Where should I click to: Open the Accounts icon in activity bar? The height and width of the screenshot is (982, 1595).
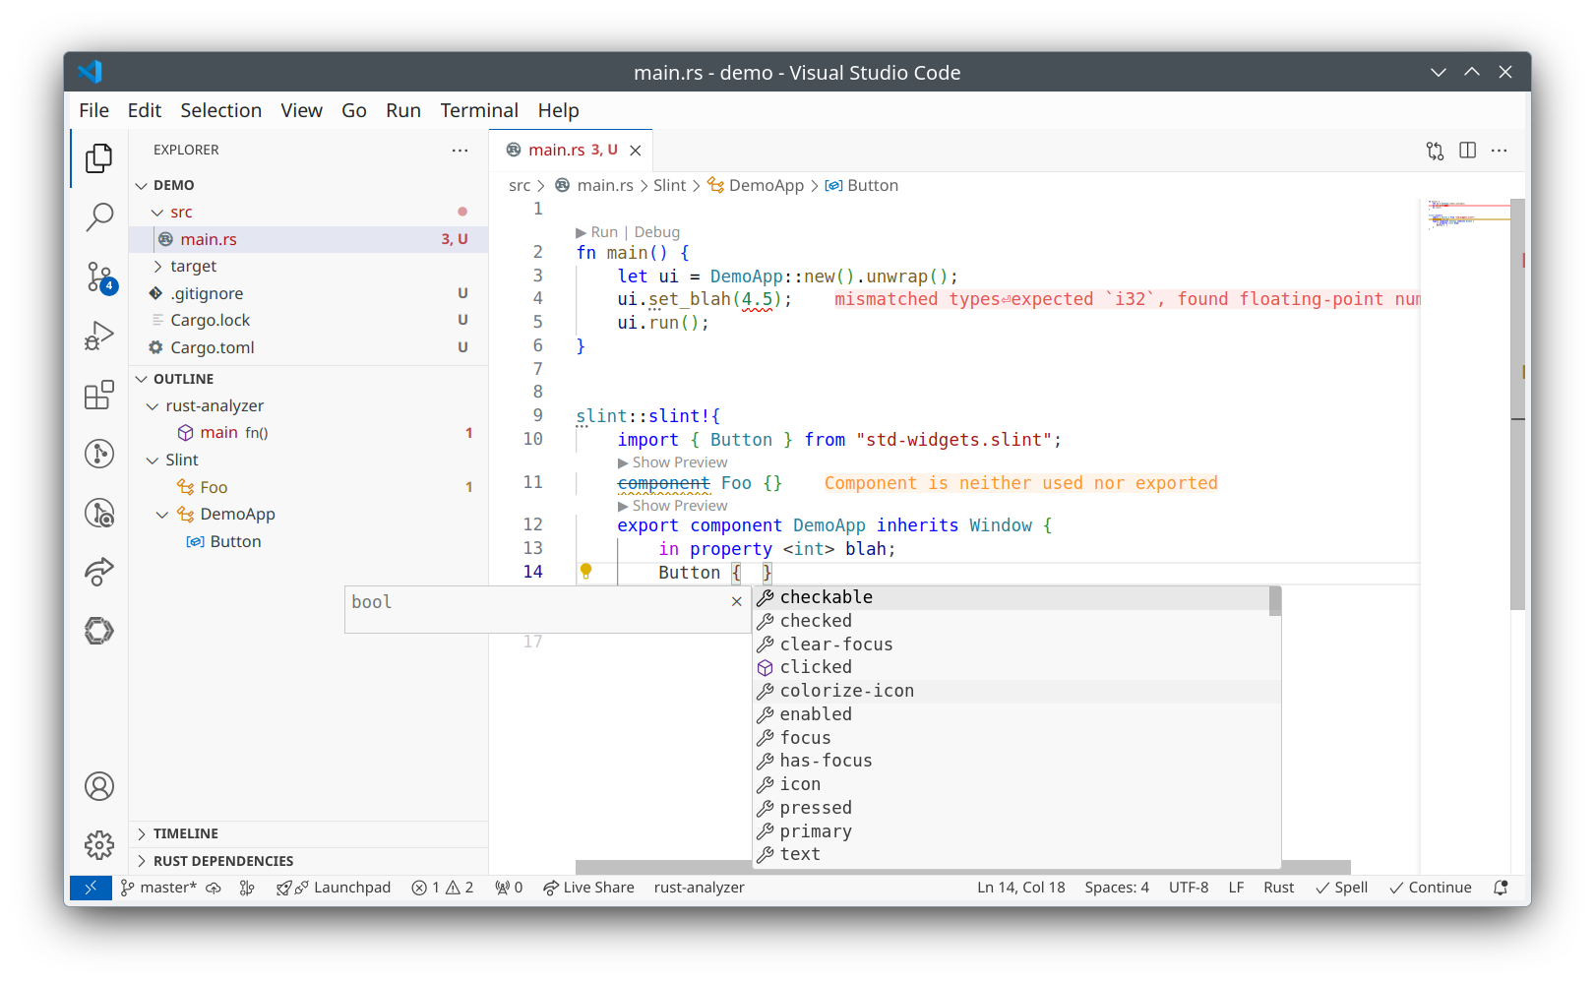pos(99,786)
